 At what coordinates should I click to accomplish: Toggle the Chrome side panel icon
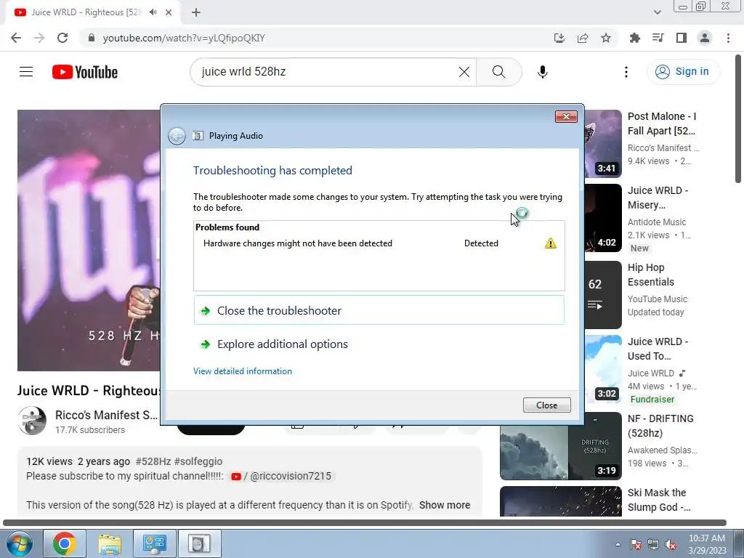point(682,38)
